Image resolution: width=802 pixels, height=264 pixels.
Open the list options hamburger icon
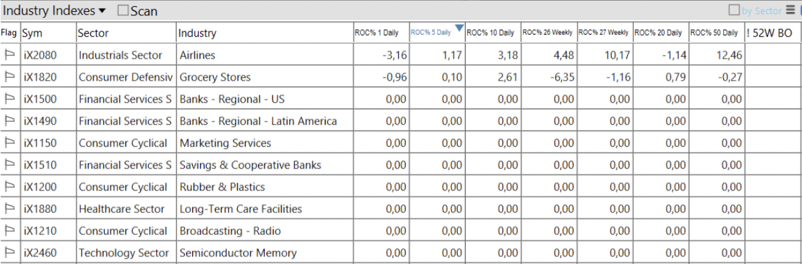(791, 10)
